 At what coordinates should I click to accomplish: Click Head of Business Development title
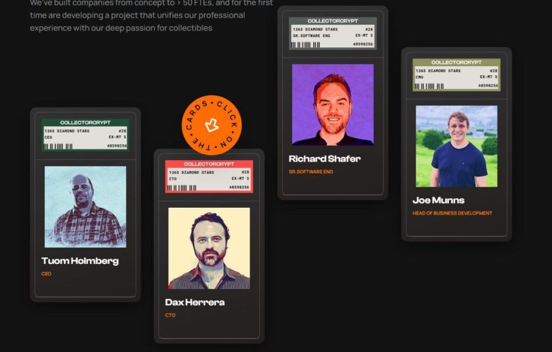(452, 213)
